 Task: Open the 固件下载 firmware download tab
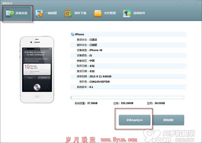coord(75,13)
